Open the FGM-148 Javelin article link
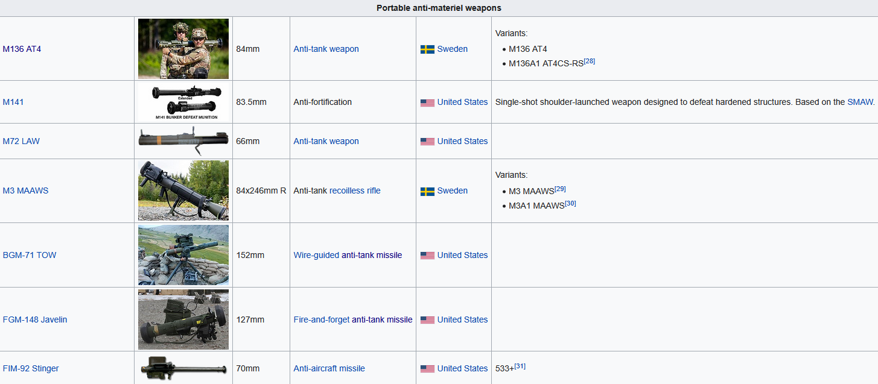This screenshot has height=384, width=878. [35, 319]
